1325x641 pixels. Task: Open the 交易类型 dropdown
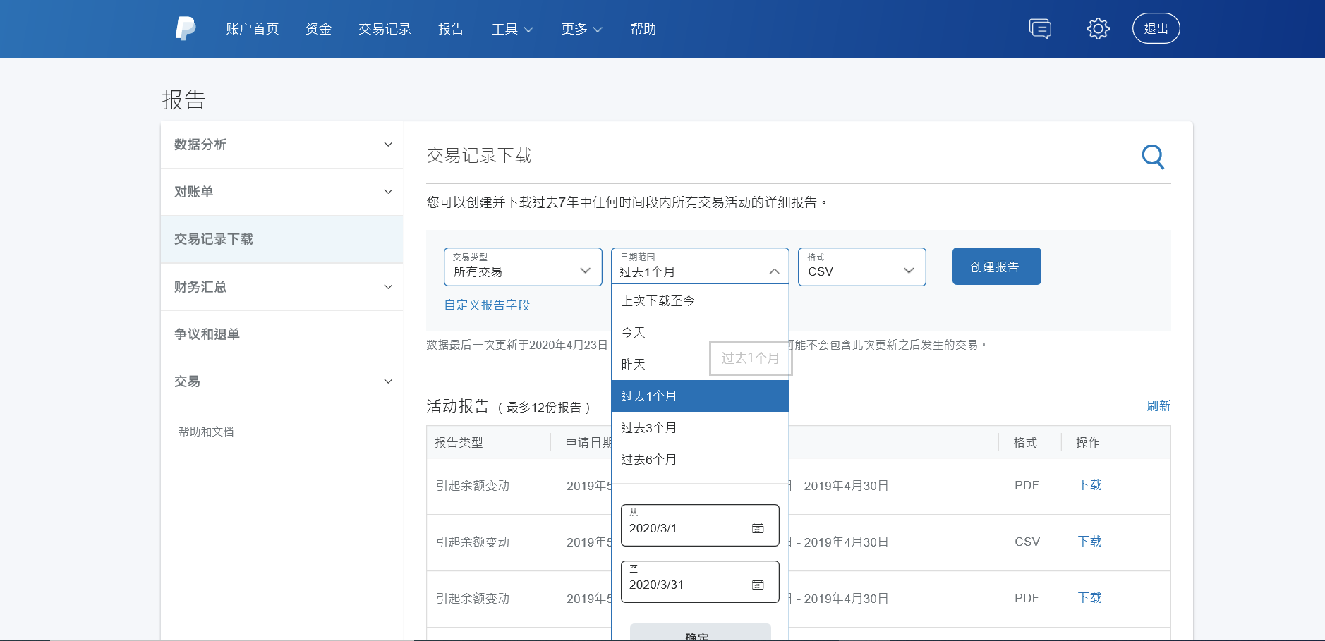(523, 267)
